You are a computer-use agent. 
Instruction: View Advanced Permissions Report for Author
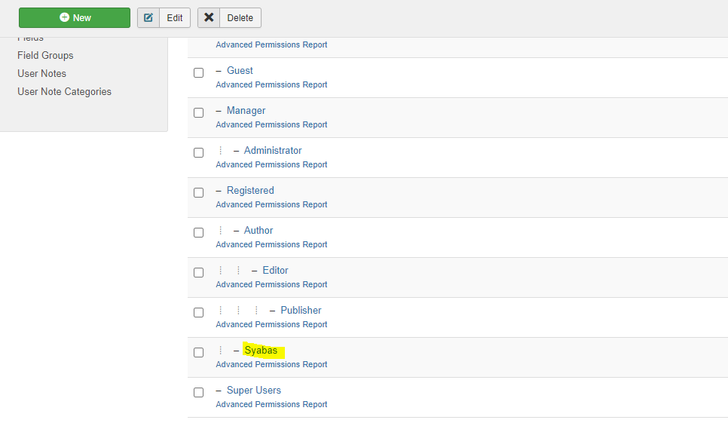[x=271, y=244]
